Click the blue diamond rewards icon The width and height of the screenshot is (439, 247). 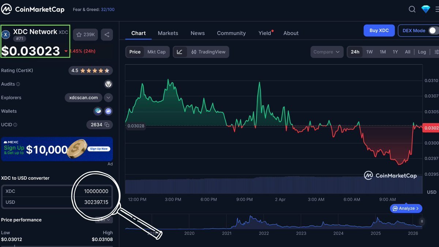(x=426, y=9)
